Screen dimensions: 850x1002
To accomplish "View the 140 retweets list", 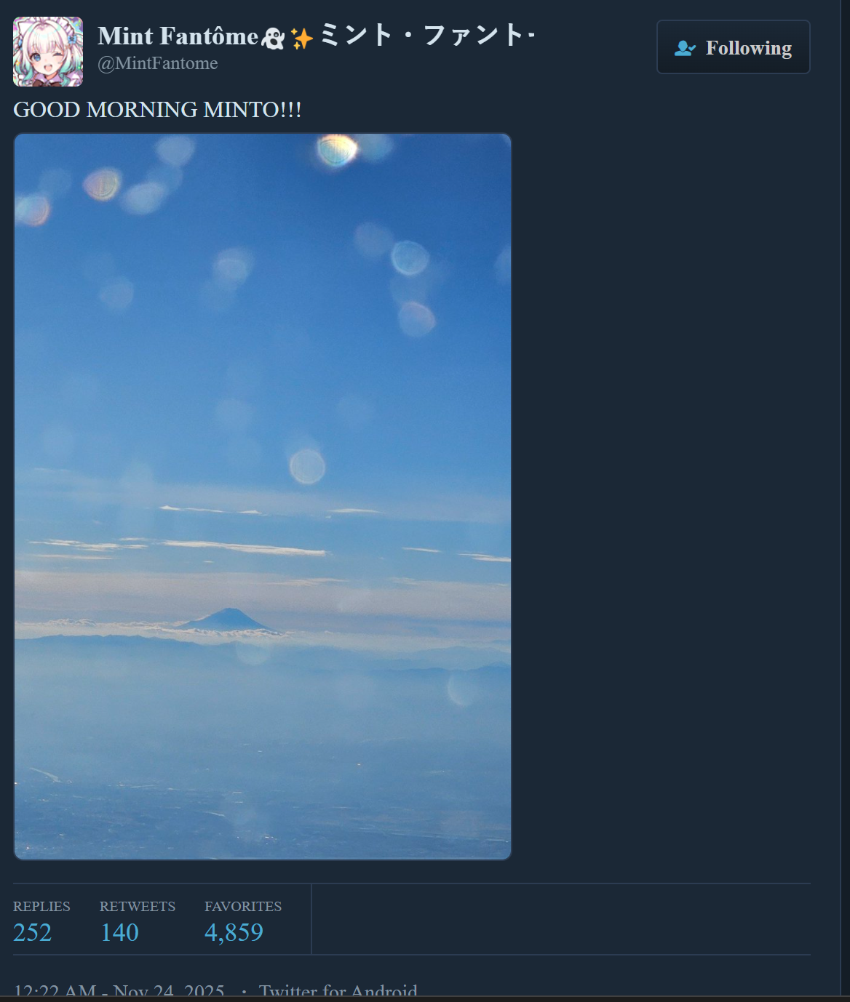I will point(119,932).
